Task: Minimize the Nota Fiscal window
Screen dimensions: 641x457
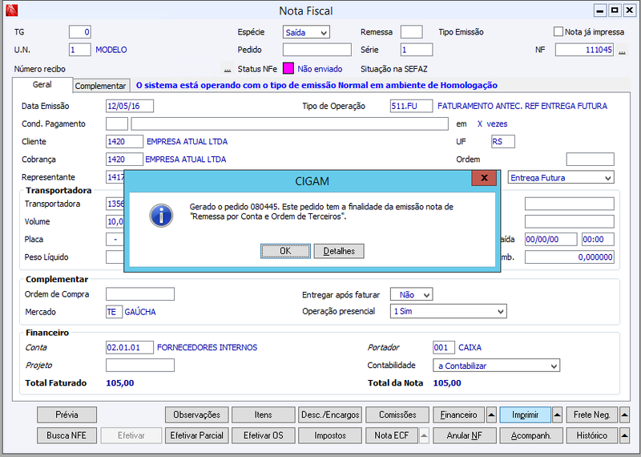Action: pos(600,10)
